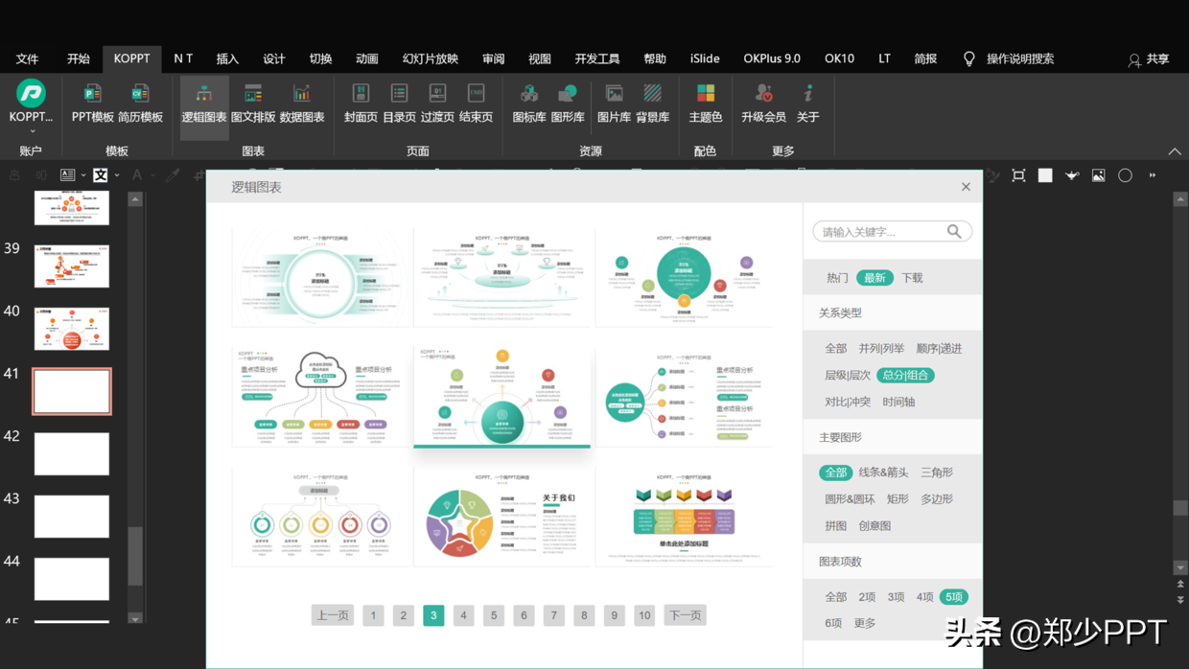Open the 图标库 icon library
The image size is (1189, 669).
[529, 104]
